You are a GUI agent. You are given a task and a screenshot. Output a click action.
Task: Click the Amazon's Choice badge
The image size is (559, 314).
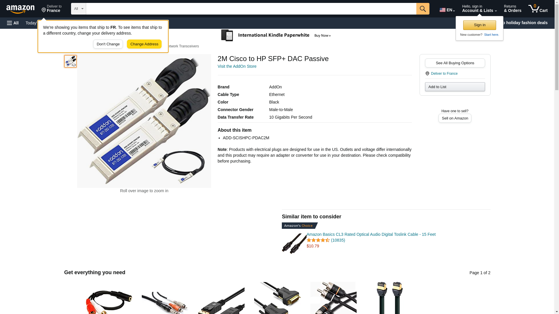click(300, 226)
